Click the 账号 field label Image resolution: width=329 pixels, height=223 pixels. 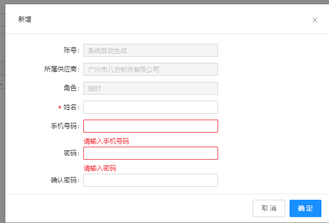point(71,50)
